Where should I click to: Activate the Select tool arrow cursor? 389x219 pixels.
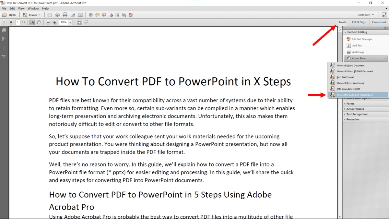32,22
